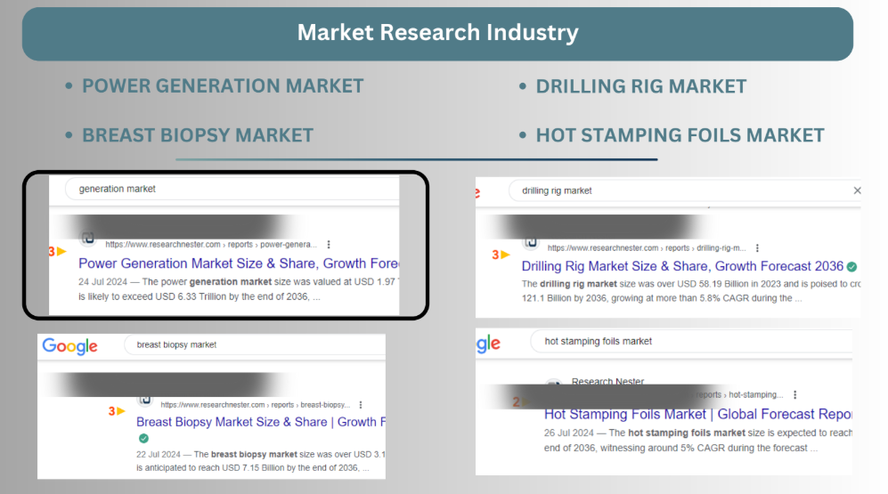Select the 'Market Research Industry' title banner
888x494 pixels.
437,33
